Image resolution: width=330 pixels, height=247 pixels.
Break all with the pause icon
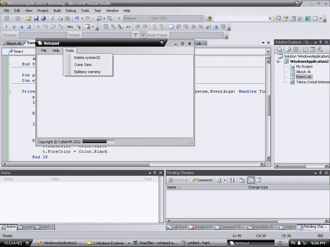[x=14, y=27]
